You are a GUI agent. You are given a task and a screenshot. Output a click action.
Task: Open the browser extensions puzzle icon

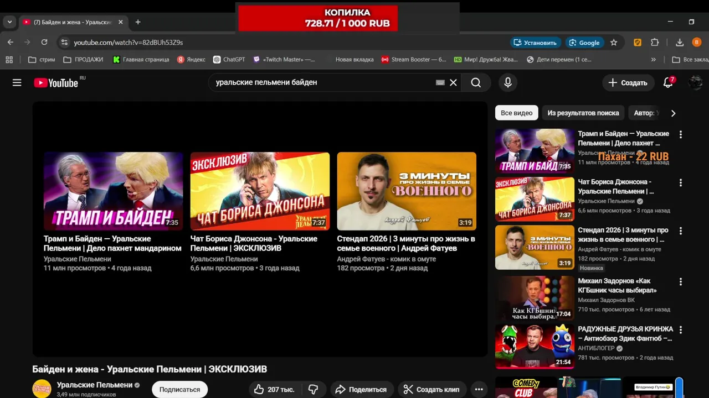tap(655, 43)
